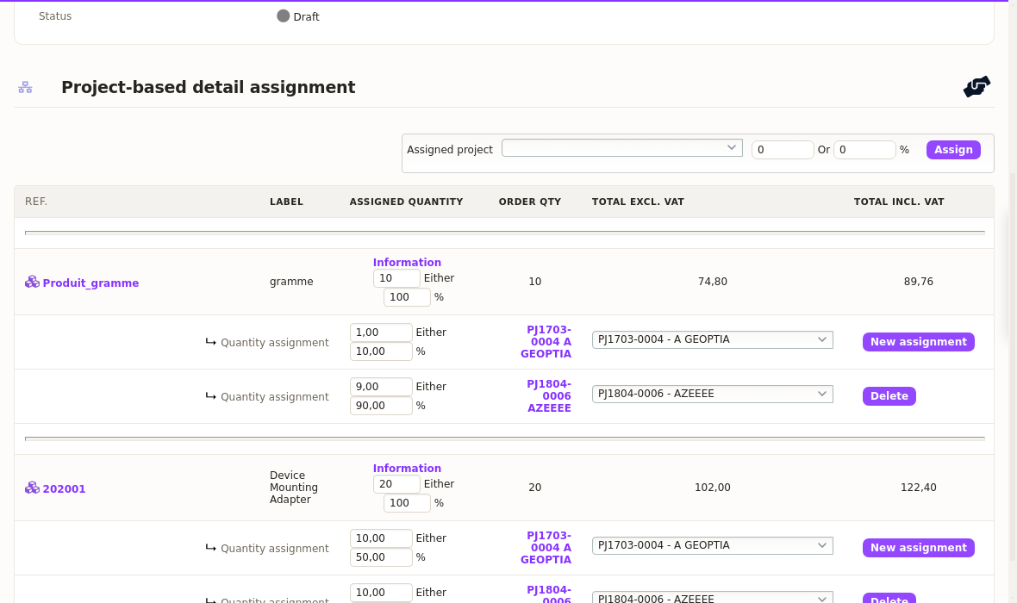Focus quantity field showing 1,00
1017x603 pixels.
(381, 332)
